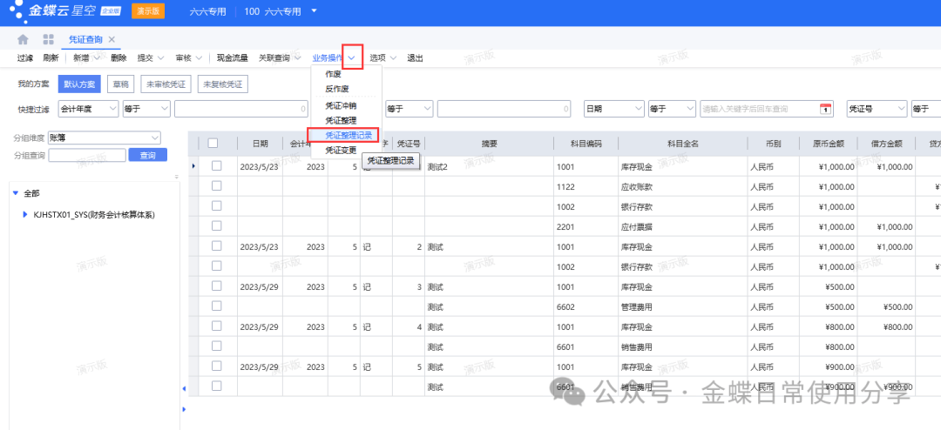This screenshot has height=430, width=941.
Task: Click the left-pointing panel collapse arrow
Action: click(x=183, y=388)
